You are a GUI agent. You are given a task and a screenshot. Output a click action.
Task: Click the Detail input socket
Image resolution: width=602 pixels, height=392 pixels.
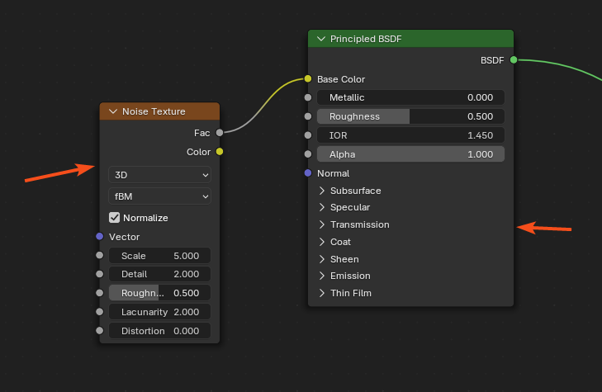99,274
